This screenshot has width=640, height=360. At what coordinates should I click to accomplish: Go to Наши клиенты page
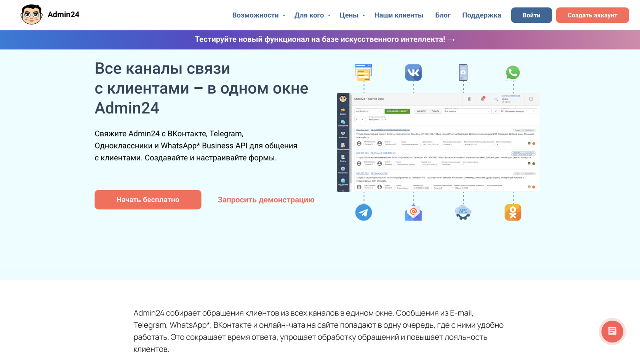(399, 15)
